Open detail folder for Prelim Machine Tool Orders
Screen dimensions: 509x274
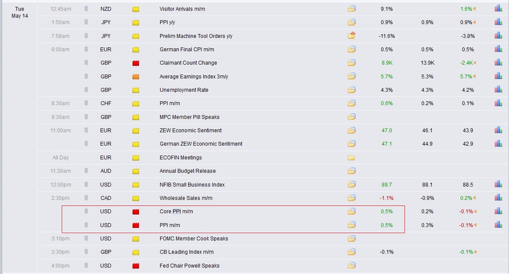[x=352, y=36]
